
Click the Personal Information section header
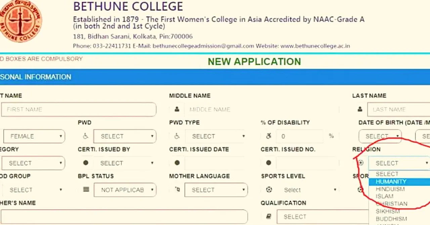pos(215,77)
